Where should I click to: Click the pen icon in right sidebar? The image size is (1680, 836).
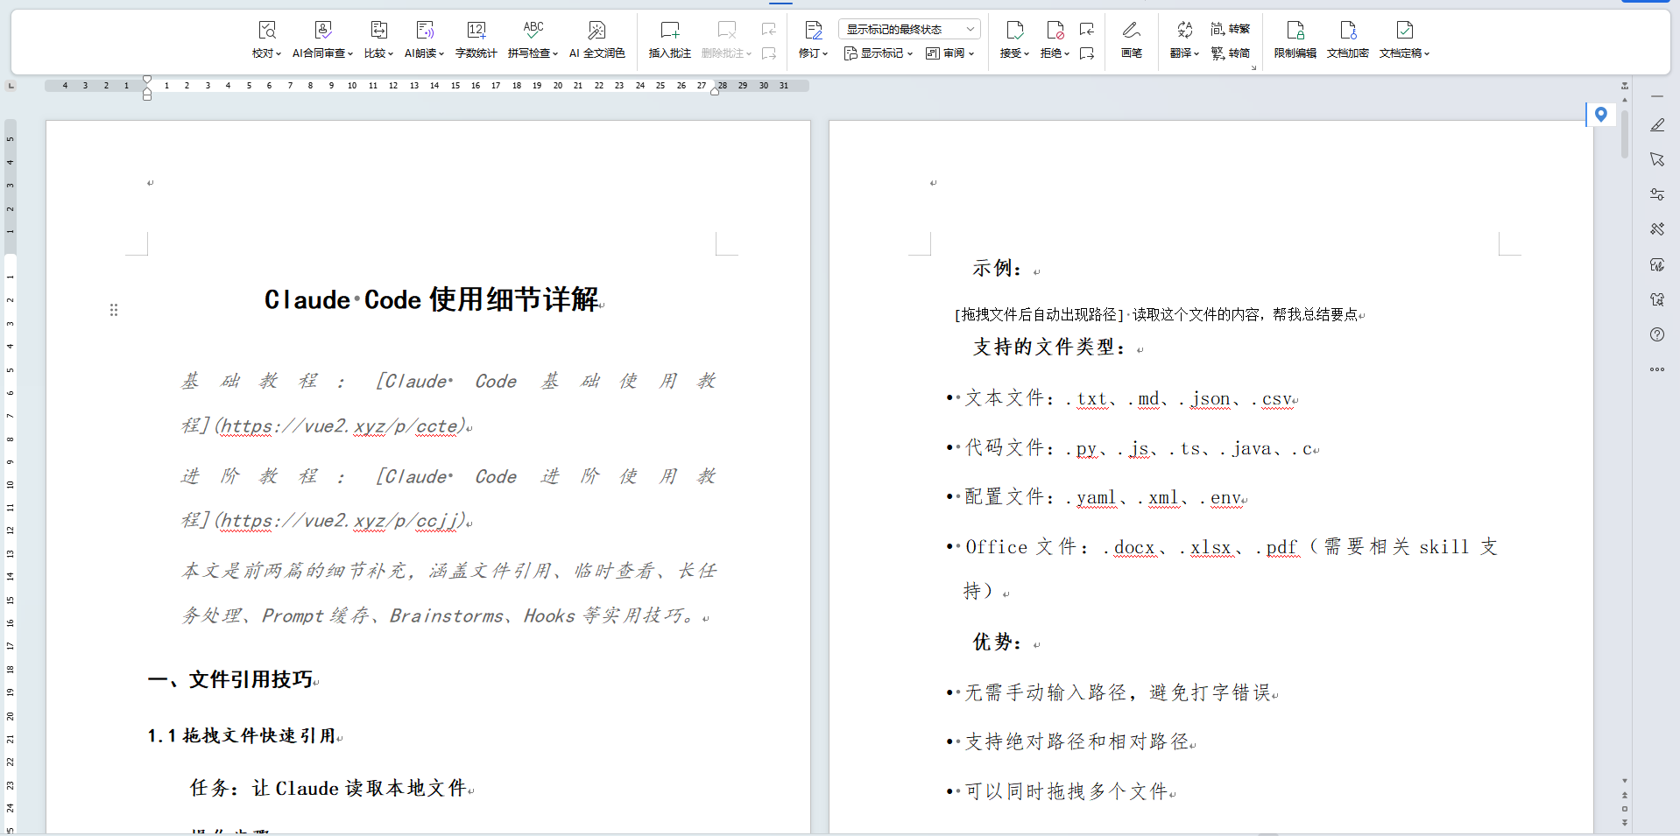tap(1657, 125)
